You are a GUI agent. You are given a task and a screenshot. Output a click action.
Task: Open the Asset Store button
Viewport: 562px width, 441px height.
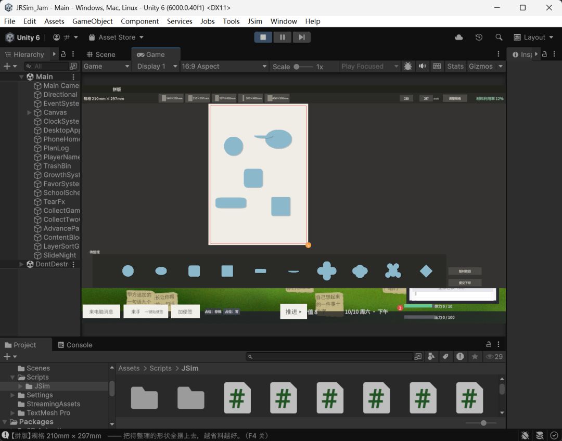[116, 37]
